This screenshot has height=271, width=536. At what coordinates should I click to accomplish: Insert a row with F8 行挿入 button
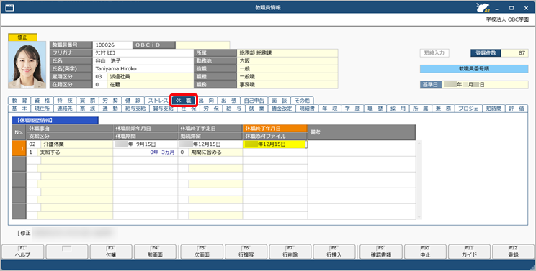pos(334,252)
